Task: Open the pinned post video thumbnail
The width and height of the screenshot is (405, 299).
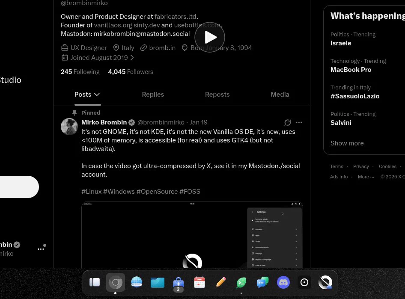Action: pyautogui.click(x=192, y=235)
